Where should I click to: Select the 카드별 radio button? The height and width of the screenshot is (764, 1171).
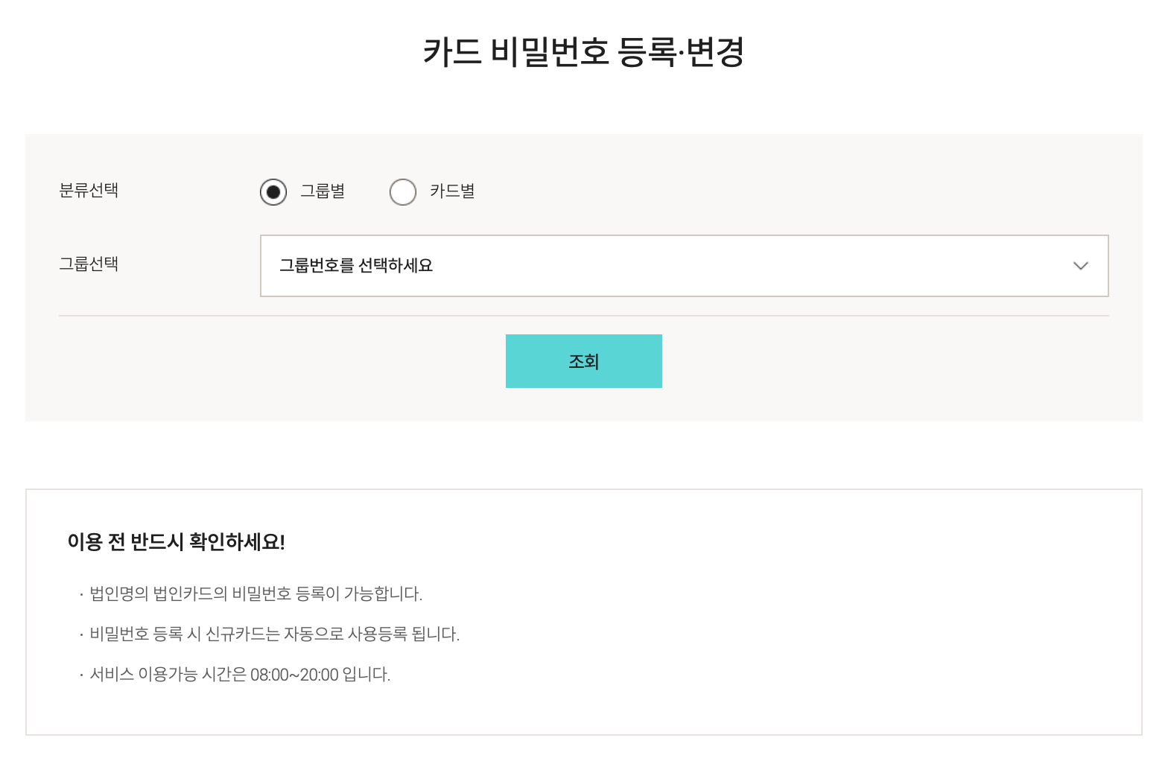403,191
